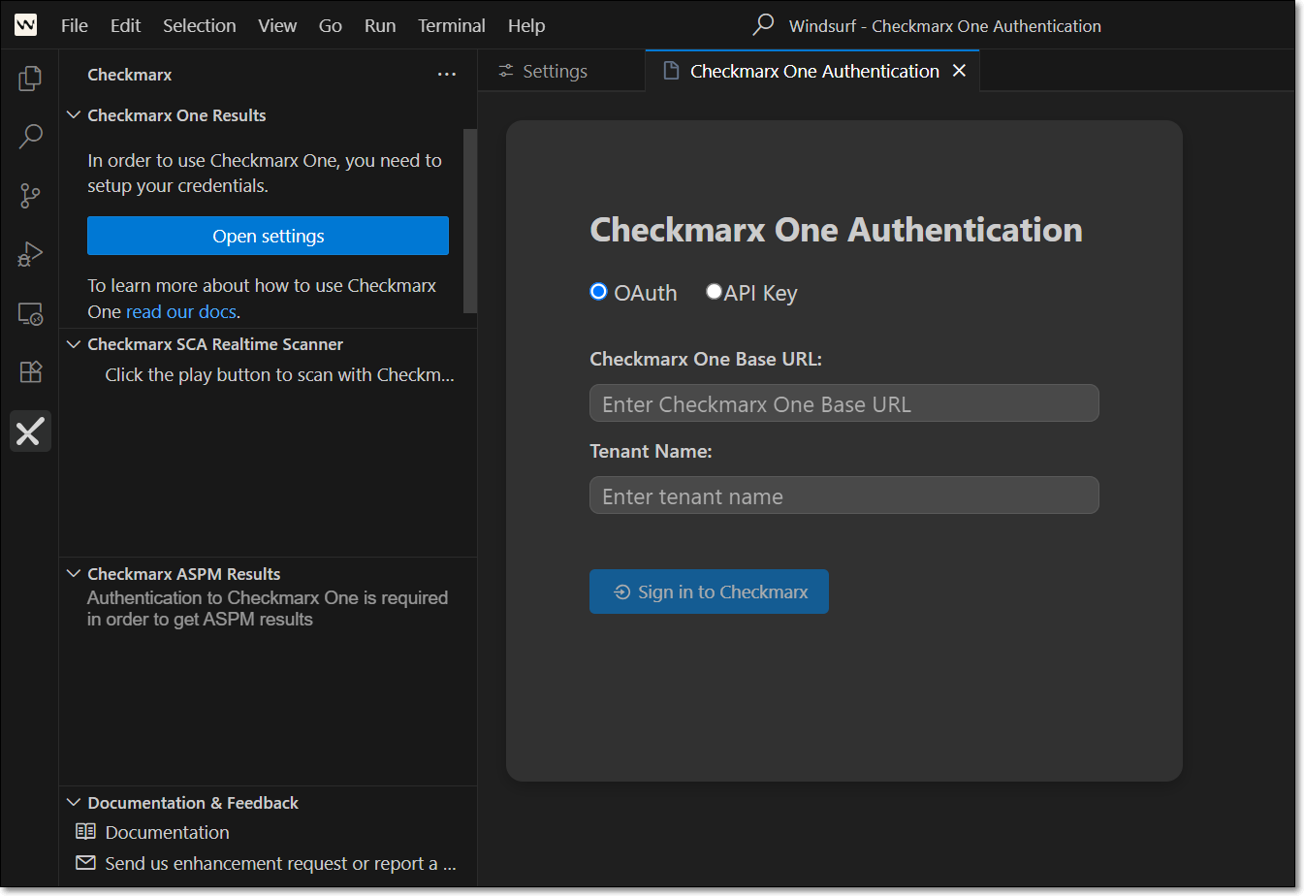Click Sign in to Checkmarx button
Image resolution: width=1304 pixels, height=896 pixels.
(709, 592)
